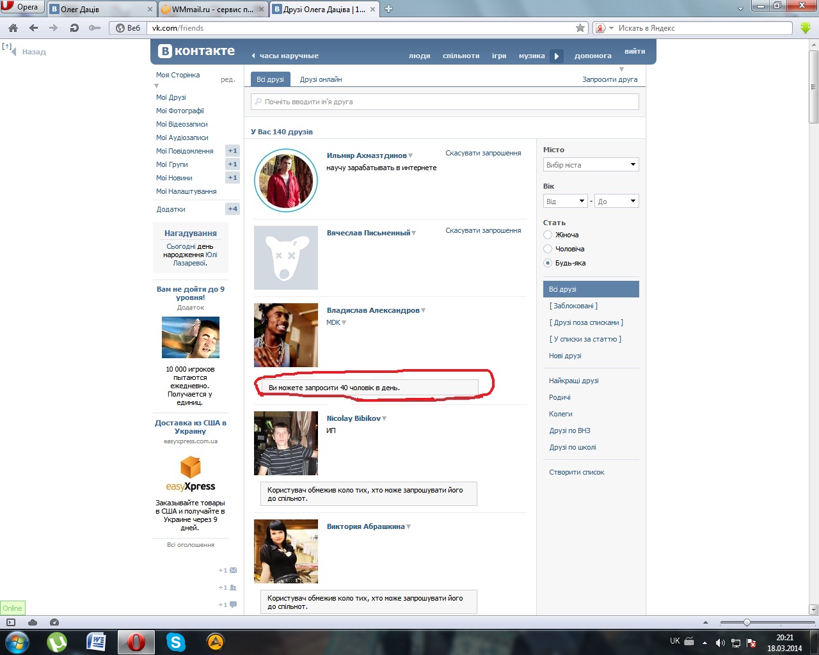Click the browser forward arrow

click(54, 28)
